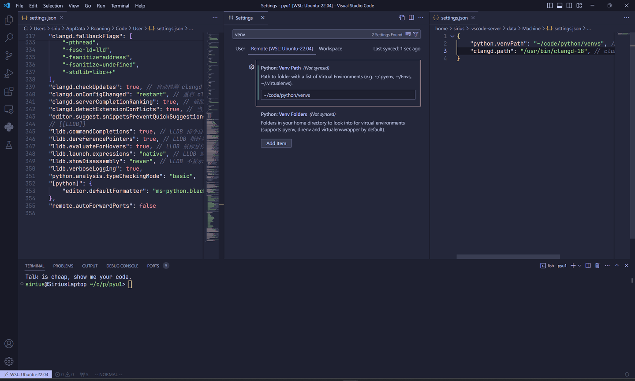
Task: Kill the fish terminal with trash icon
Action: click(x=598, y=265)
